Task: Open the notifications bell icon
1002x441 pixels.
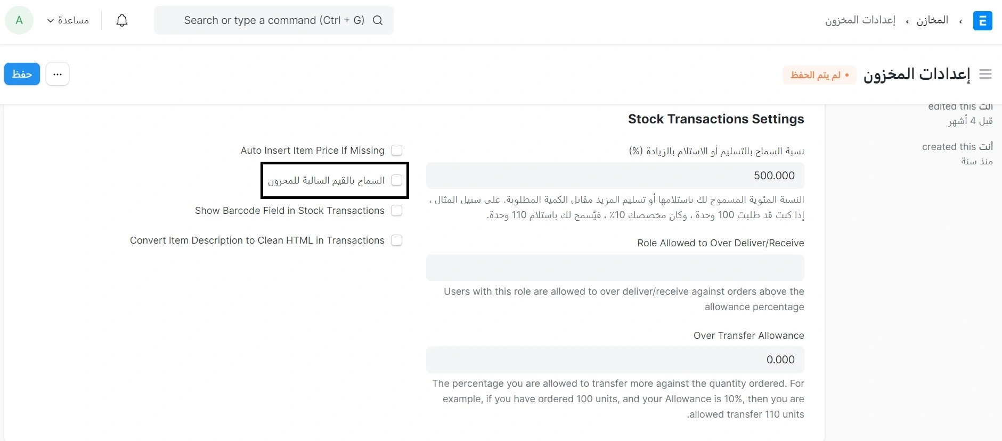Action: click(x=122, y=20)
